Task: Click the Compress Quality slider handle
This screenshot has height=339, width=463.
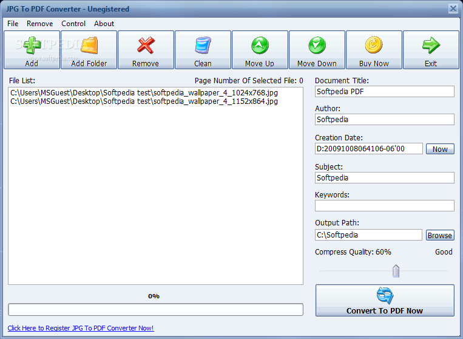Action: pos(396,271)
